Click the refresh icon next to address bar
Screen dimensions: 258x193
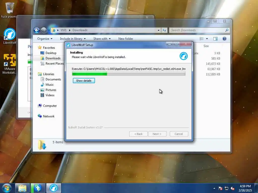click(x=164, y=30)
